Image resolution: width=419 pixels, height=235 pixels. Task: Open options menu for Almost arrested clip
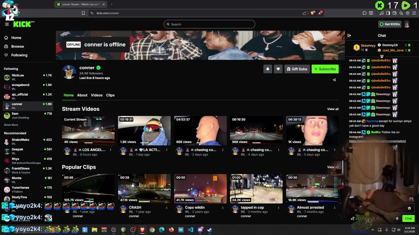tap(335, 208)
